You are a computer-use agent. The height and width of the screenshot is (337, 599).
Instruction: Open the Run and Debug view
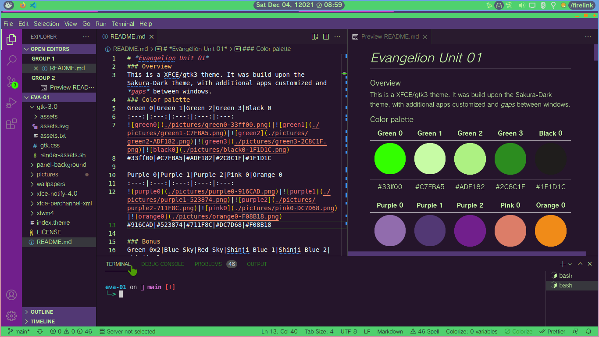point(11,103)
